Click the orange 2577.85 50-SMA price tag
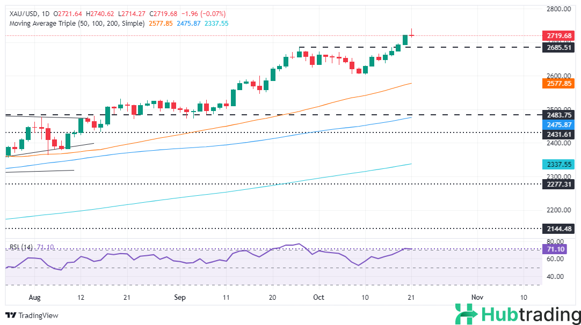The height and width of the screenshot is (325, 581). coord(558,83)
